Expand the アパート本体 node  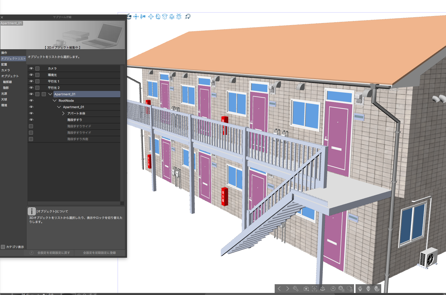tap(63, 113)
